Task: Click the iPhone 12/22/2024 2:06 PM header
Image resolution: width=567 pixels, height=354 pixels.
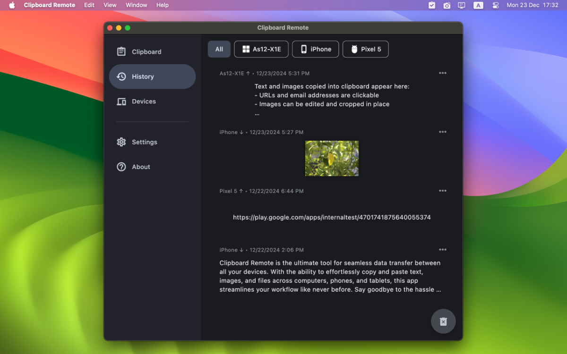Action: point(262,250)
